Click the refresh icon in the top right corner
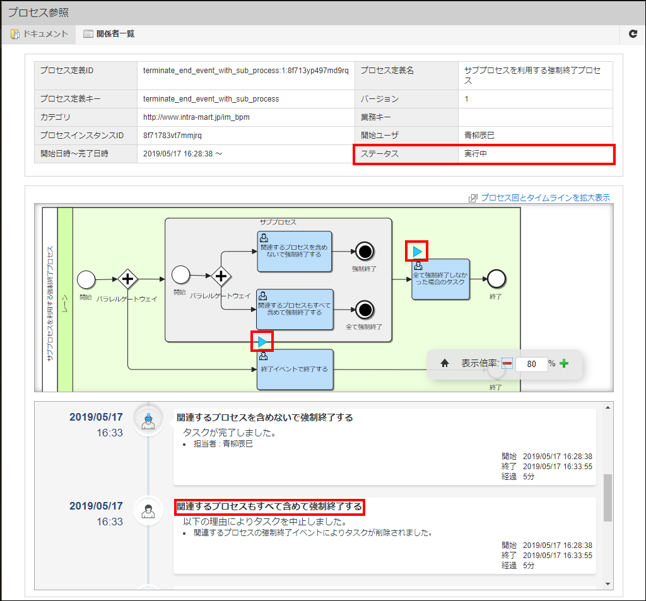Viewport: 646px width, 601px height. (x=633, y=34)
